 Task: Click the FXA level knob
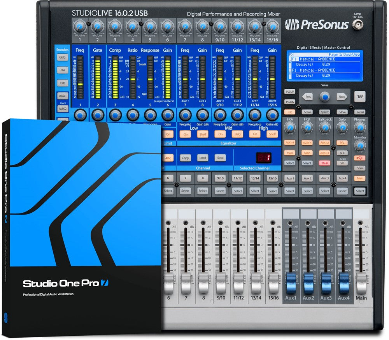coord(290,128)
